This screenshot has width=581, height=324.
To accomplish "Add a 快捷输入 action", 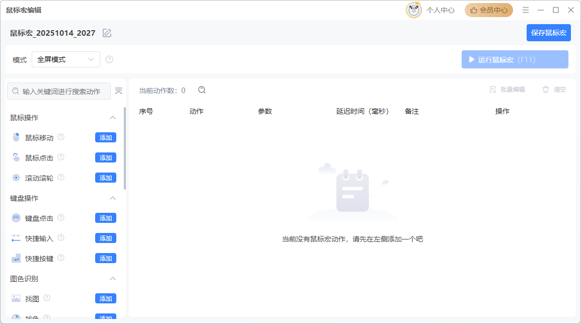I will 106,238.
